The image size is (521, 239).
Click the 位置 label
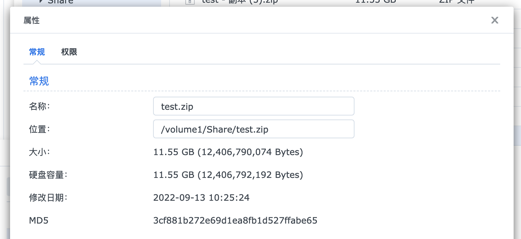point(39,129)
